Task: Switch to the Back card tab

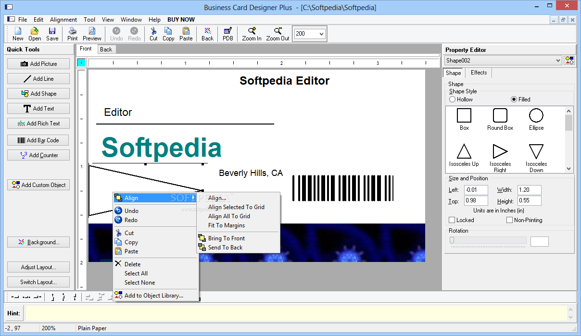Action: tap(106, 49)
